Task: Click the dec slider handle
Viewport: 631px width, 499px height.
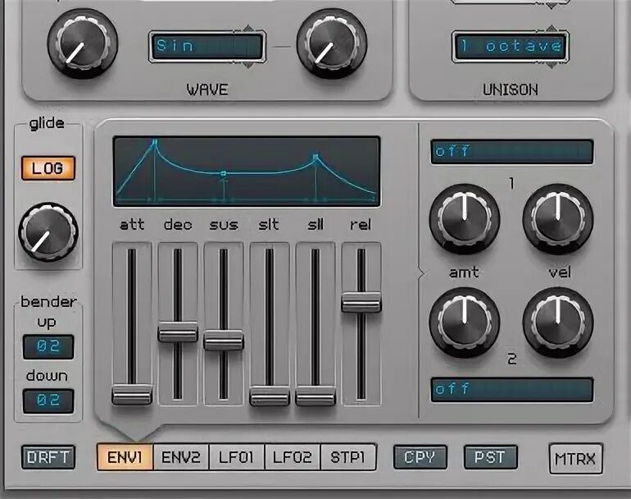Action: pos(178,332)
